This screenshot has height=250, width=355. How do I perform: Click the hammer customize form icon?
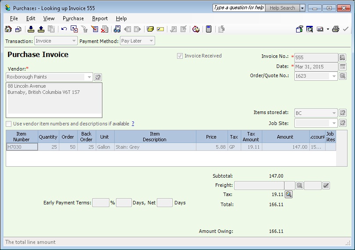pyautogui.click(x=299, y=29)
